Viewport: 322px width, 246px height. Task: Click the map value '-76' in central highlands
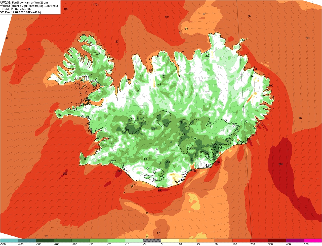[x=153, y=129]
